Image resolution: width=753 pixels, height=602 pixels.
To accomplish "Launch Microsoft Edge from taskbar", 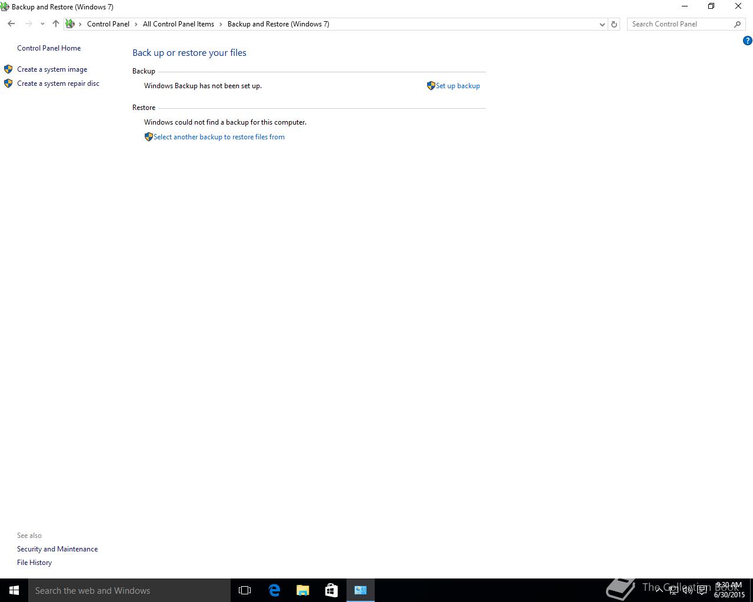I will click(274, 590).
